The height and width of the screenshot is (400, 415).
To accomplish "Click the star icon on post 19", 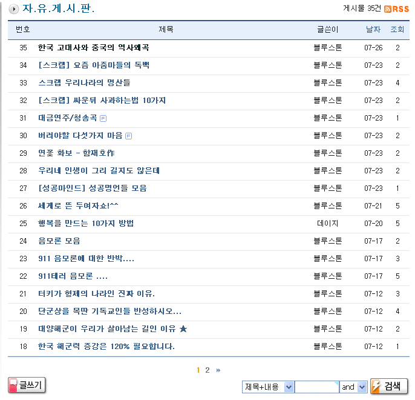I will click(183, 329).
